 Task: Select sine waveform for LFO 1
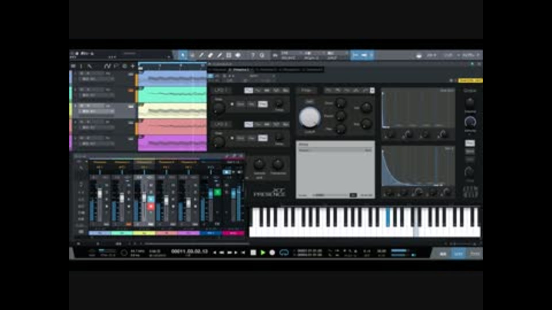248,91
